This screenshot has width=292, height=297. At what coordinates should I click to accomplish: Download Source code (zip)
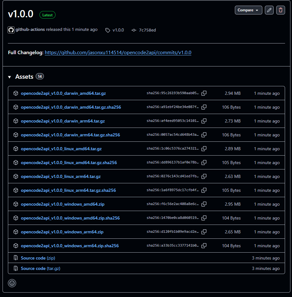pyautogui.click(x=38, y=258)
